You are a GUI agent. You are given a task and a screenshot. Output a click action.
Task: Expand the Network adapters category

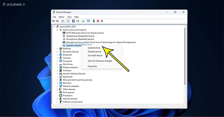pyautogui.click(x=57, y=86)
